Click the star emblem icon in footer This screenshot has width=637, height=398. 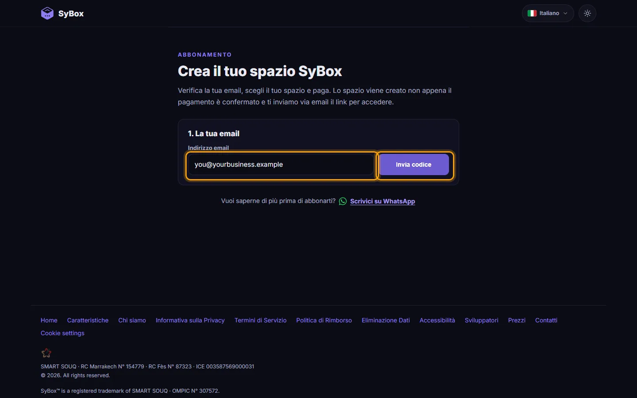coord(46,353)
